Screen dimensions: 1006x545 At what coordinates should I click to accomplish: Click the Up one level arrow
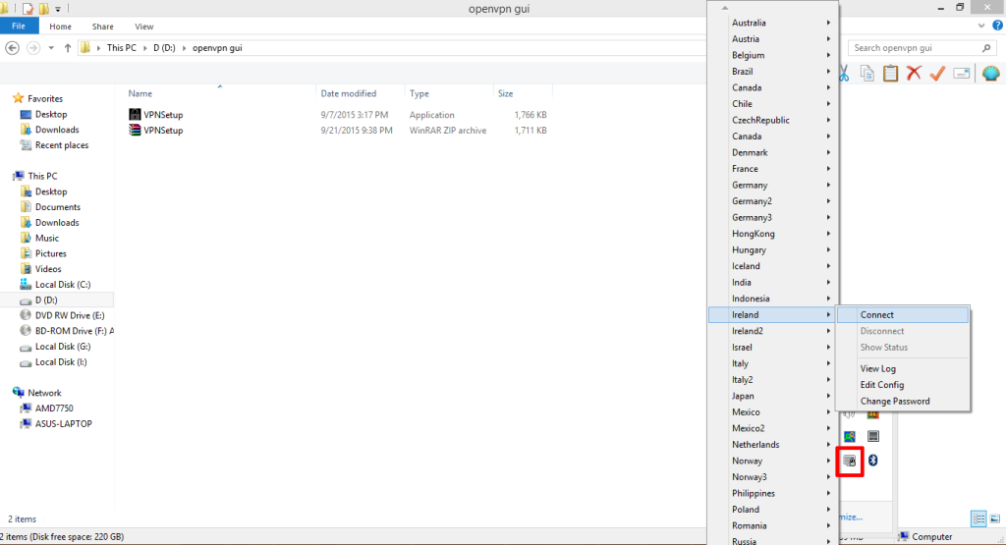(x=68, y=48)
